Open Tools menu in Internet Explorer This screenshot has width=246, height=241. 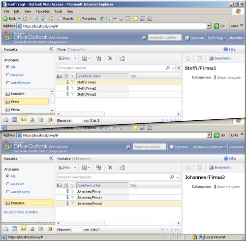click(58, 11)
